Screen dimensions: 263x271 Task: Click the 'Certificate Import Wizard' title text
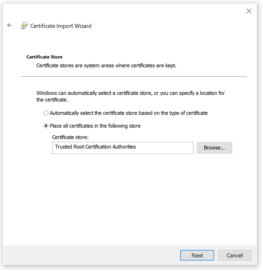click(61, 26)
